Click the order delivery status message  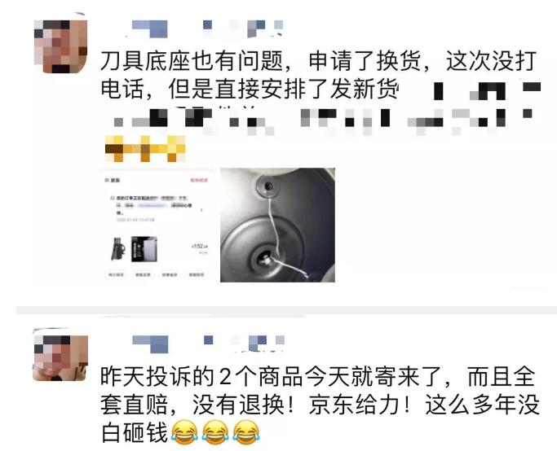point(153,205)
